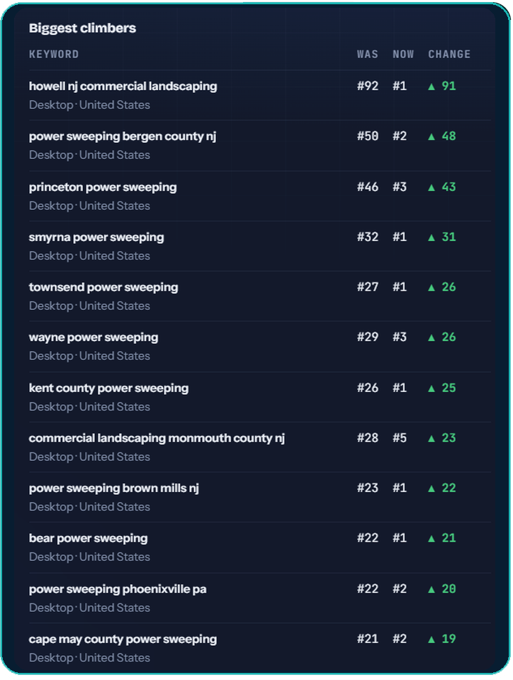Click NOW rank #2 in bergen county row

point(400,136)
